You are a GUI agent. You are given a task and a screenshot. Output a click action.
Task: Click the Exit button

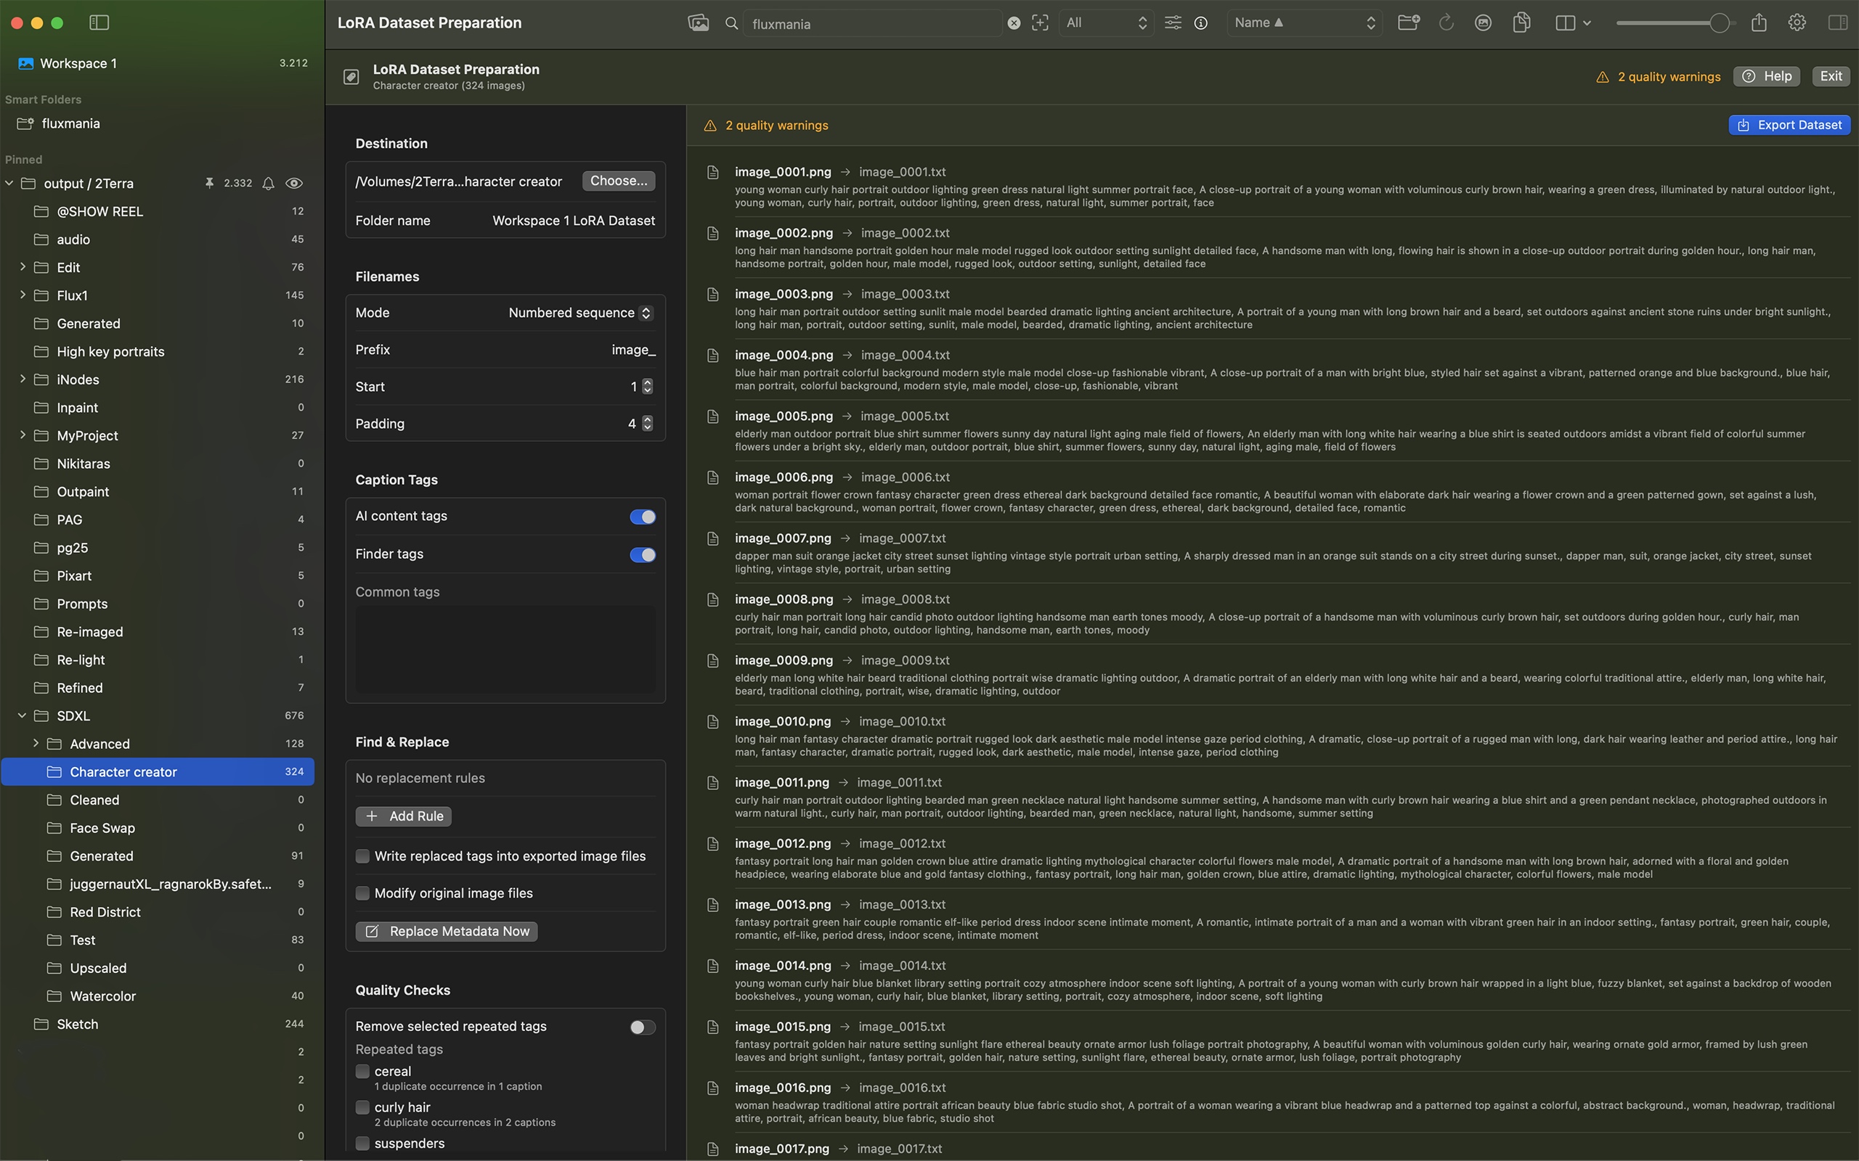[1831, 76]
